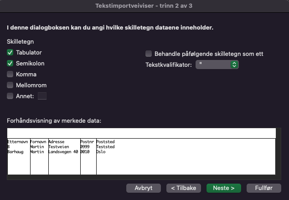Select Oslo cell in preview
The width and height of the screenshot is (289, 200).
[x=101, y=152]
